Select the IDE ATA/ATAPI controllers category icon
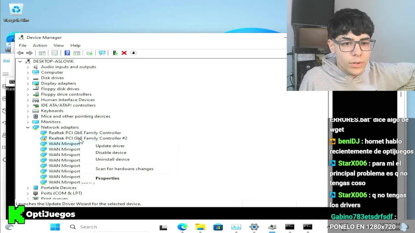Image resolution: width=415 pixels, height=233 pixels. tap(36, 105)
